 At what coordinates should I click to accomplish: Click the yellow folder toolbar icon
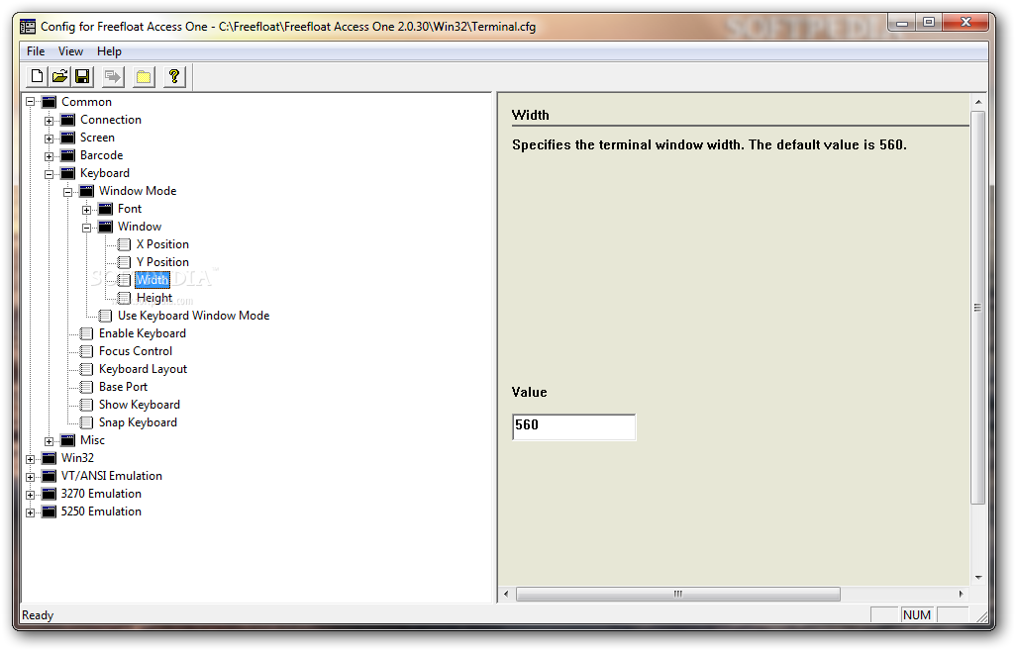coord(144,77)
